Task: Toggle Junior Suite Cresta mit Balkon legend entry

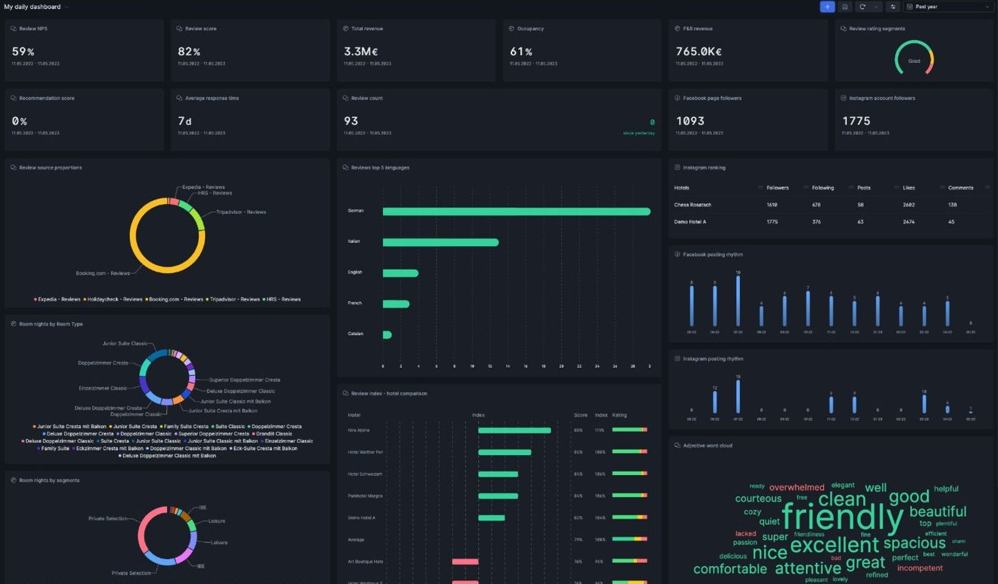Action: click(69, 426)
